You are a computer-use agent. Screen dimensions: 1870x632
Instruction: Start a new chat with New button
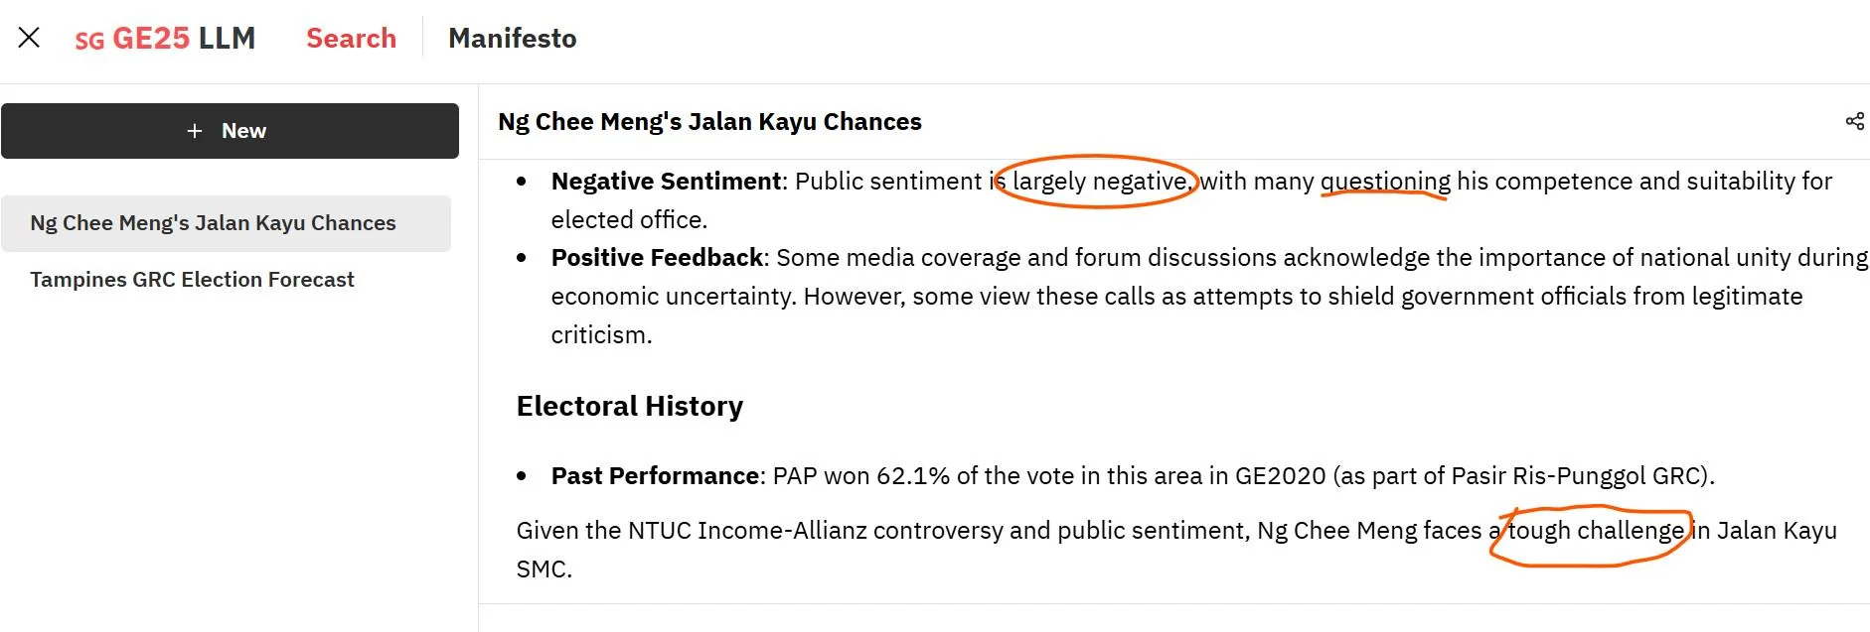[x=230, y=131]
